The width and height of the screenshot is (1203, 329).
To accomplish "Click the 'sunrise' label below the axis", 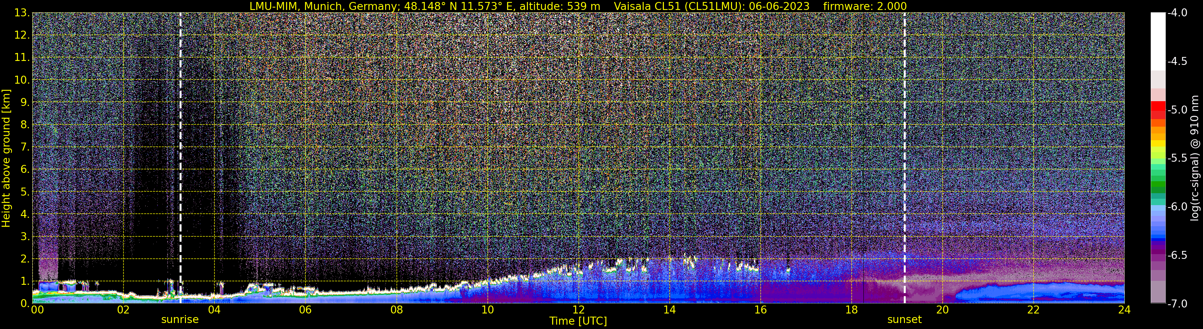I will [180, 320].
